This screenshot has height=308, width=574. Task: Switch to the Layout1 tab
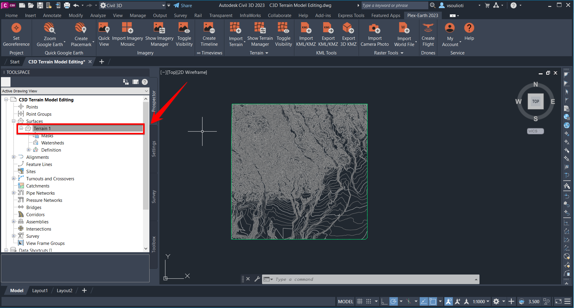click(x=40, y=290)
